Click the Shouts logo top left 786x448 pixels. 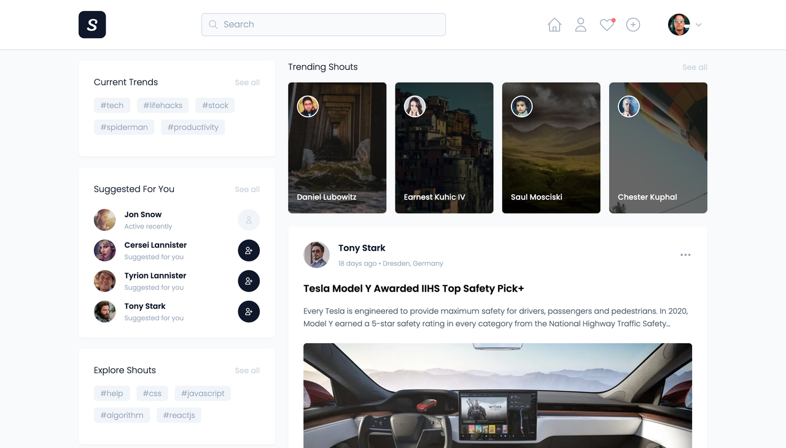91,25
